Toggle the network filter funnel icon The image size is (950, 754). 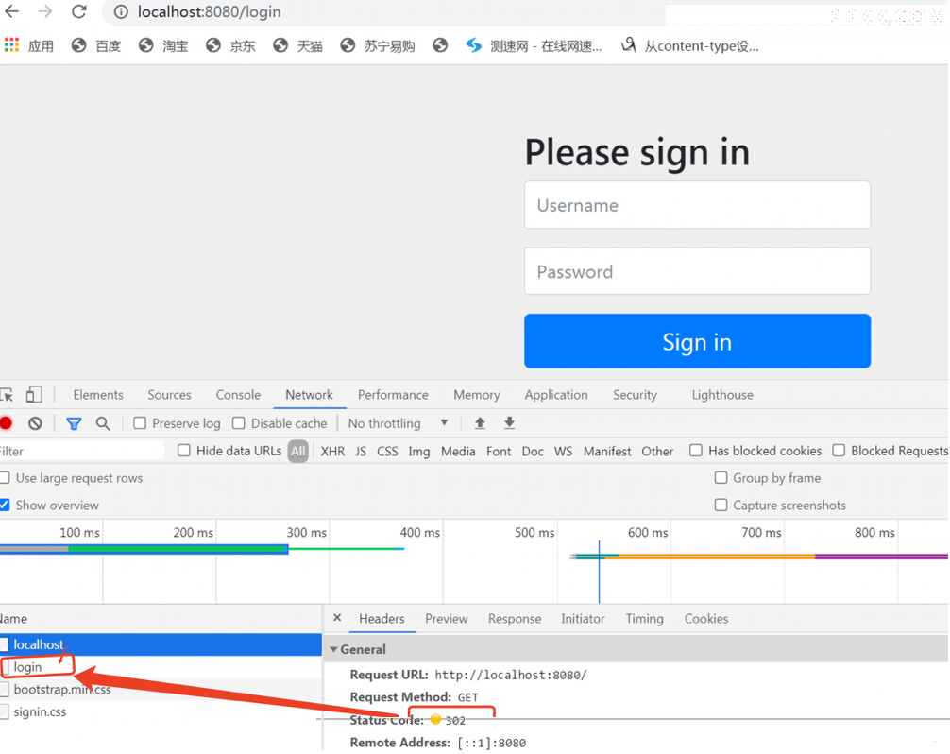point(74,423)
